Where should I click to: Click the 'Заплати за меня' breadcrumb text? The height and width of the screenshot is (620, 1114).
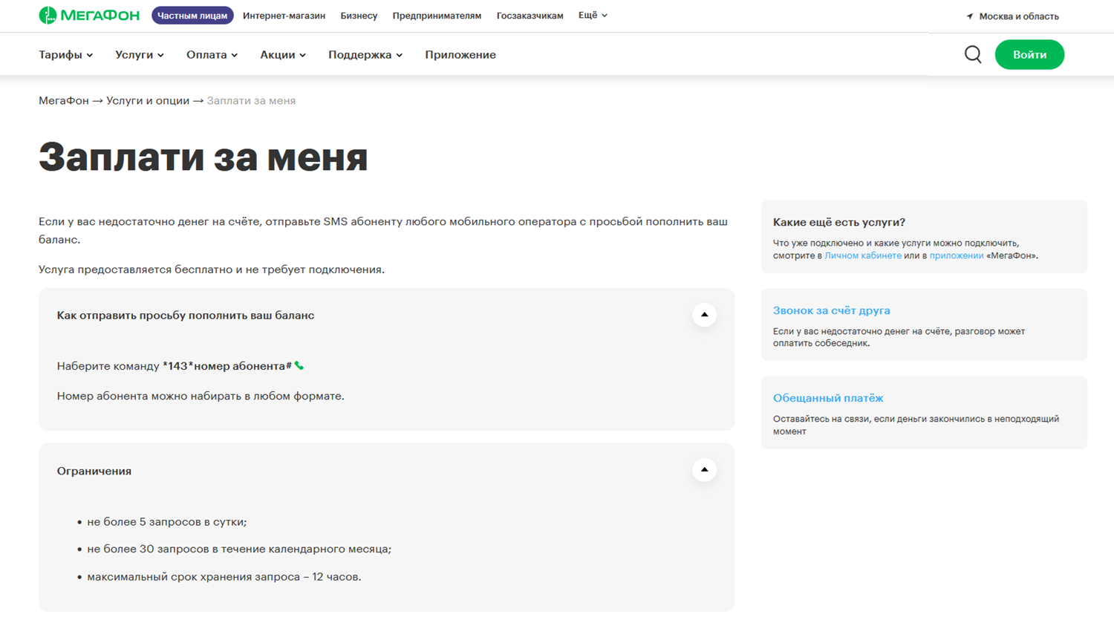tap(251, 101)
